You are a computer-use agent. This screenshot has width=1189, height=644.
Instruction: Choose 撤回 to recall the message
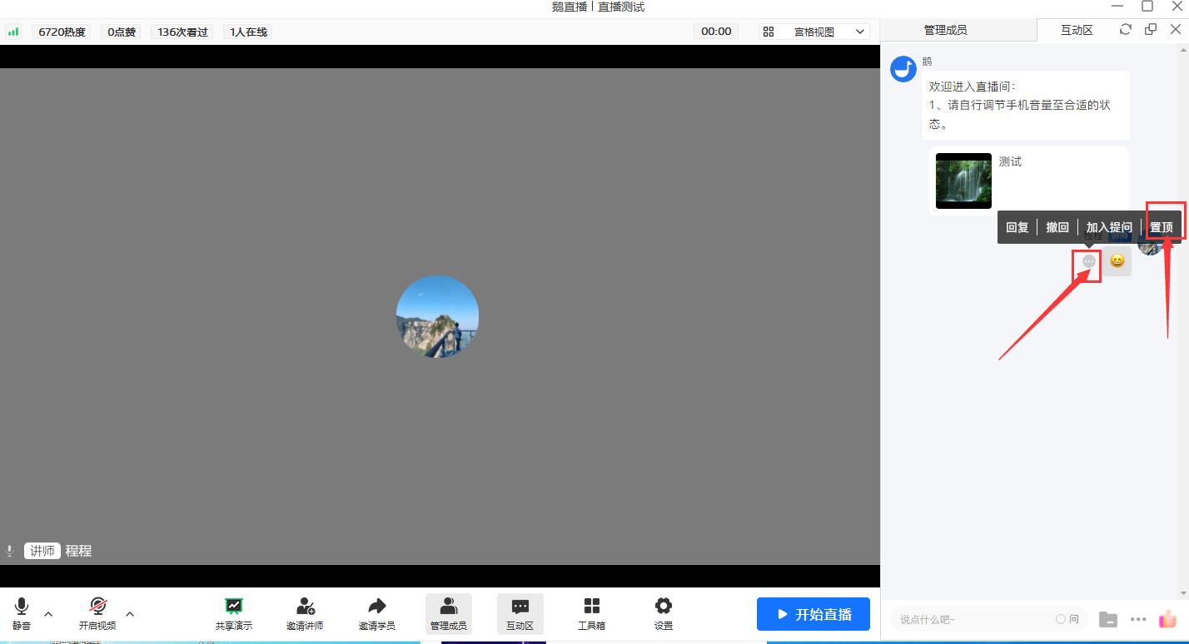click(1057, 227)
